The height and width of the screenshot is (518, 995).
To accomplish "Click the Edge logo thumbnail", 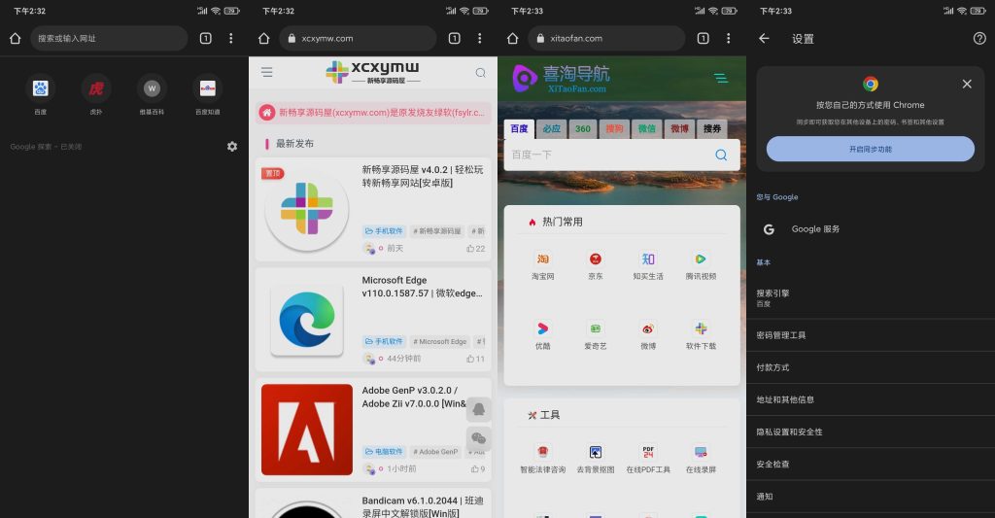I will coord(307,320).
